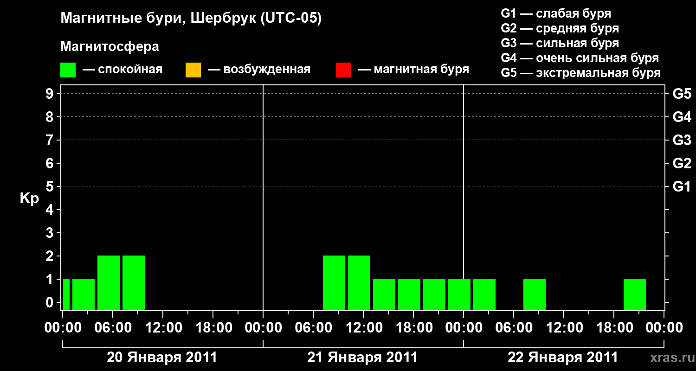
Task: Click the Kp 2 bar for 10:00–13:00 on 21 Января
Action: (x=359, y=282)
